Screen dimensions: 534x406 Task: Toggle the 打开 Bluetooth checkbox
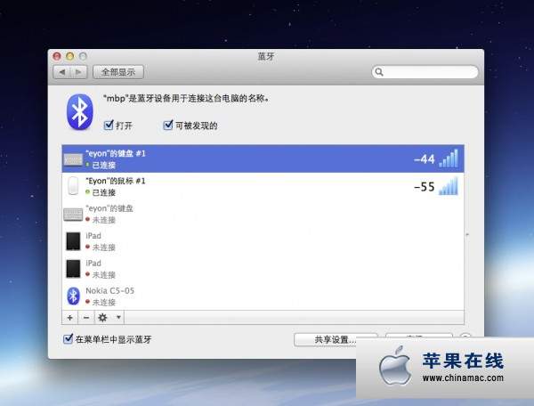click(109, 126)
